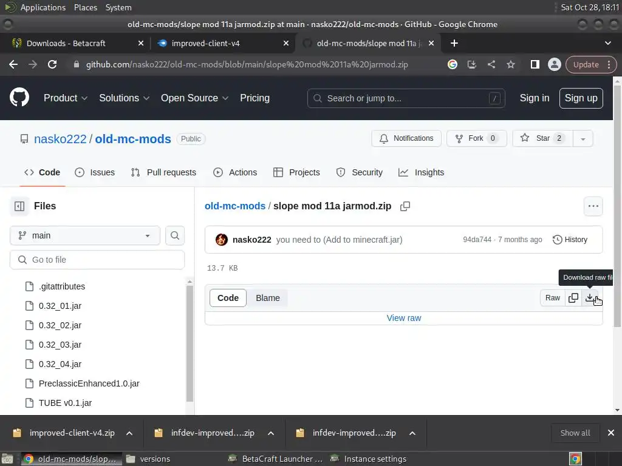Toggle the Chrome side panel icon
The width and height of the screenshot is (622, 466).
click(535, 64)
